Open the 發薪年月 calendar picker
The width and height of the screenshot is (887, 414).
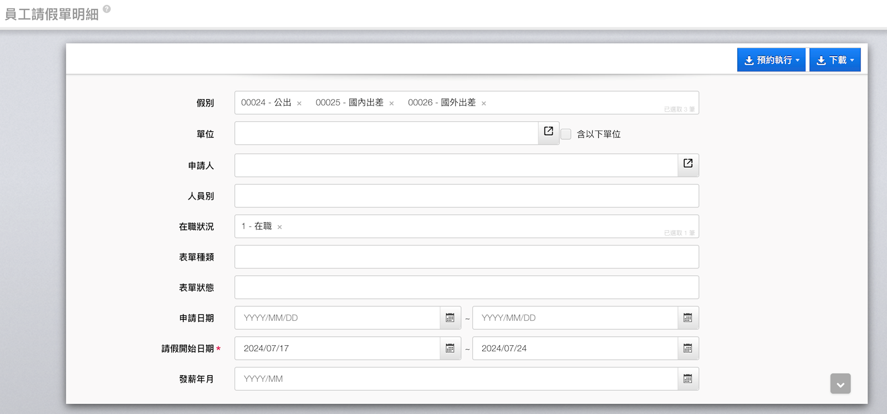pyautogui.click(x=688, y=379)
